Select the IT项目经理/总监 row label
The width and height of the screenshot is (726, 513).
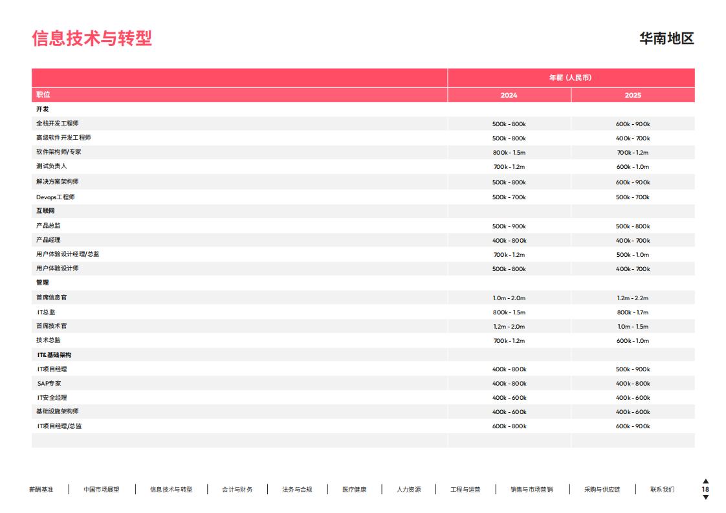60,426
